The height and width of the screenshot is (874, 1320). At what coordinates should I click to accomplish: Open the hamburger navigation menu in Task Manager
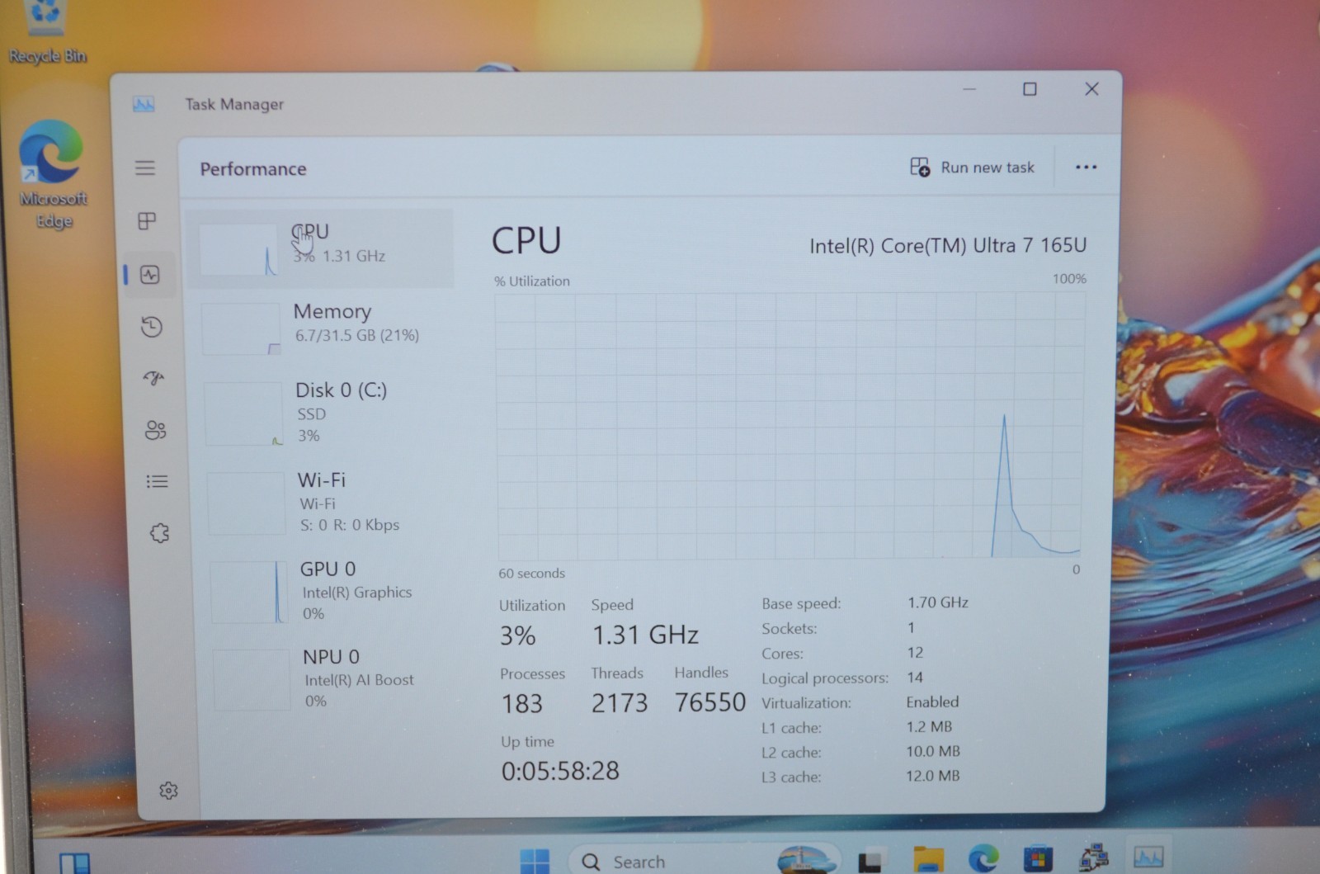[145, 168]
